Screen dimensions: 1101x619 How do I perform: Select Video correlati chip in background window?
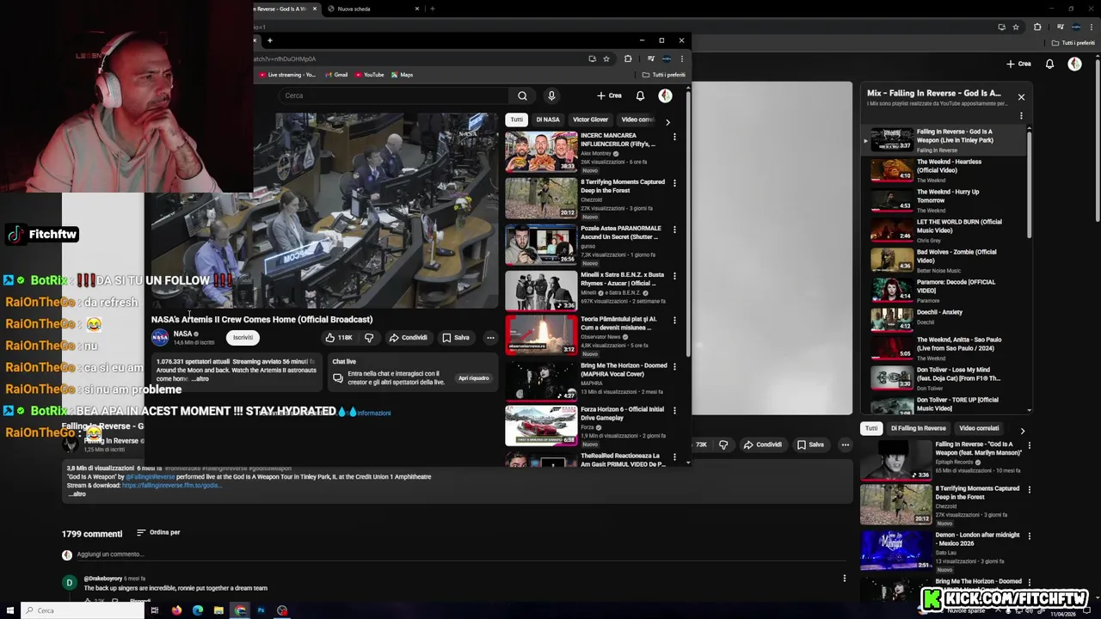(979, 428)
